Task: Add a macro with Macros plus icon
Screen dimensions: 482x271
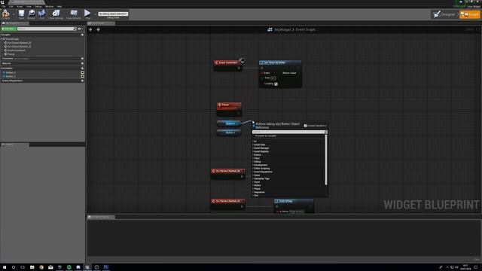Action: click(x=82, y=63)
